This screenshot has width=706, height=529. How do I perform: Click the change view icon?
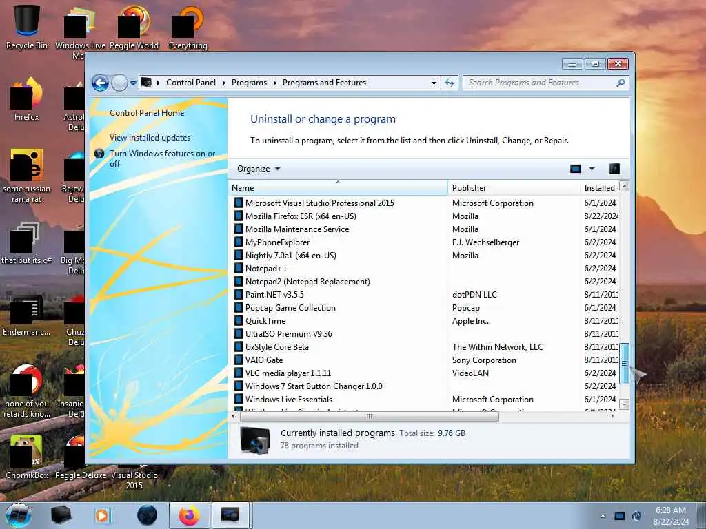pos(576,169)
